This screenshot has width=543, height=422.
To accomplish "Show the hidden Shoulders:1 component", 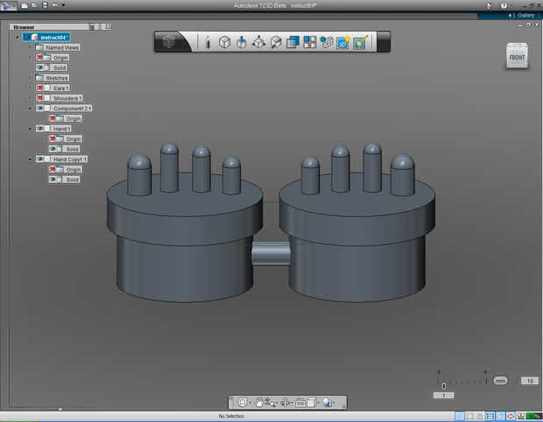I will [40, 98].
